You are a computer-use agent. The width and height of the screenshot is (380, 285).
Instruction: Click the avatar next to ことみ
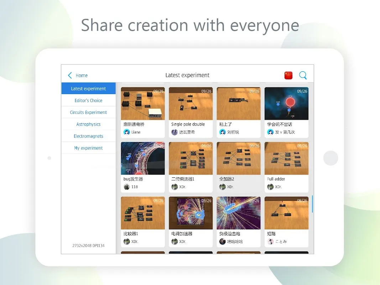point(270,242)
